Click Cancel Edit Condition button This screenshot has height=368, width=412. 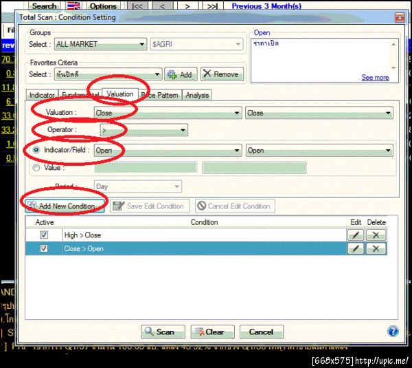235,206
